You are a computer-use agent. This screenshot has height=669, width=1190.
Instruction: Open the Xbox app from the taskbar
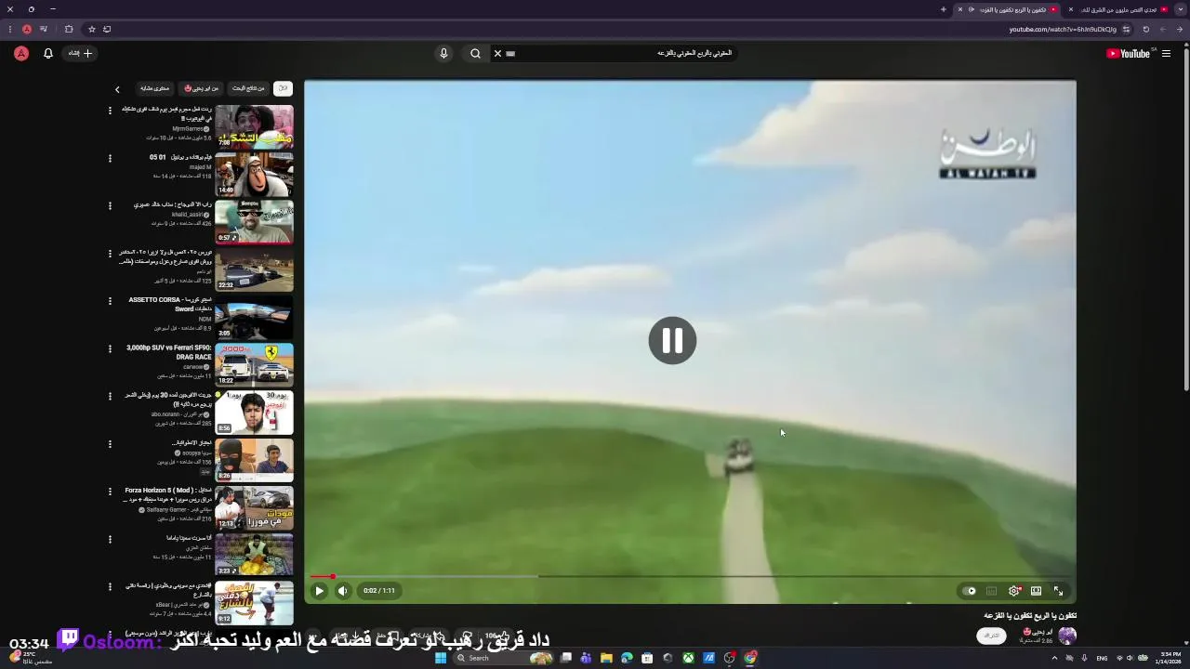click(x=688, y=658)
